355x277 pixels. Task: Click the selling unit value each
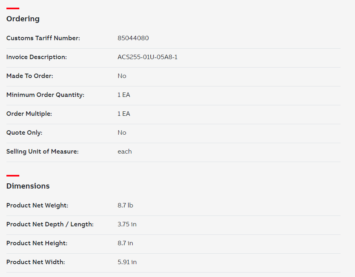pyautogui.click(x=125, y=152)
